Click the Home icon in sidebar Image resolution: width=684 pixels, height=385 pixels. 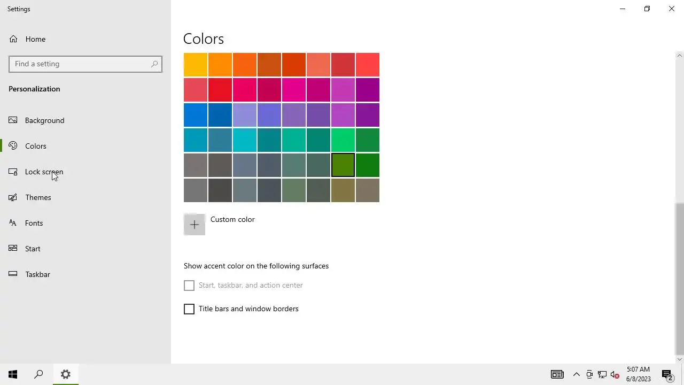point(13,39)
